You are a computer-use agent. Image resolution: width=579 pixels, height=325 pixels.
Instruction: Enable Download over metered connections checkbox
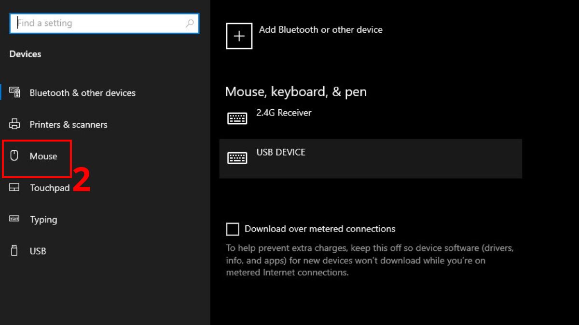[x=233, y=229]
